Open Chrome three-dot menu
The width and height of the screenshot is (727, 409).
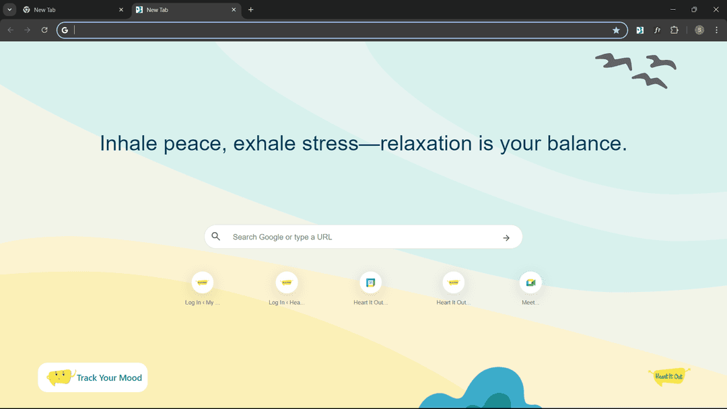point(717,30)
